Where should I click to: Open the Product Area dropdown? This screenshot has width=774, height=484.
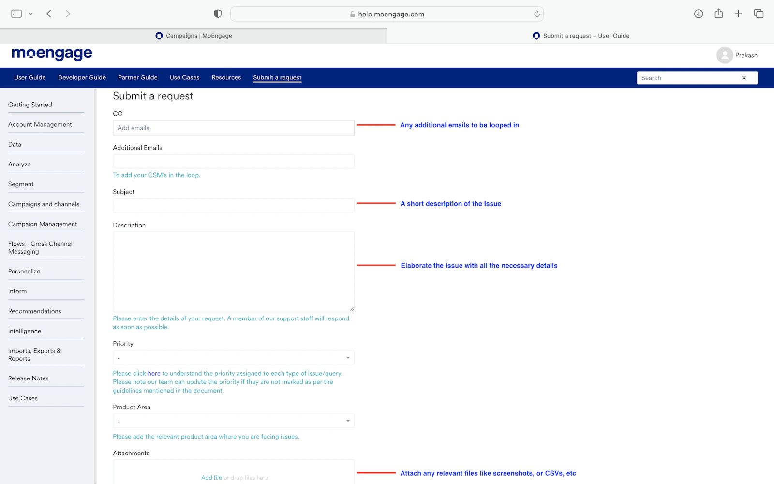tap(234, 421)
